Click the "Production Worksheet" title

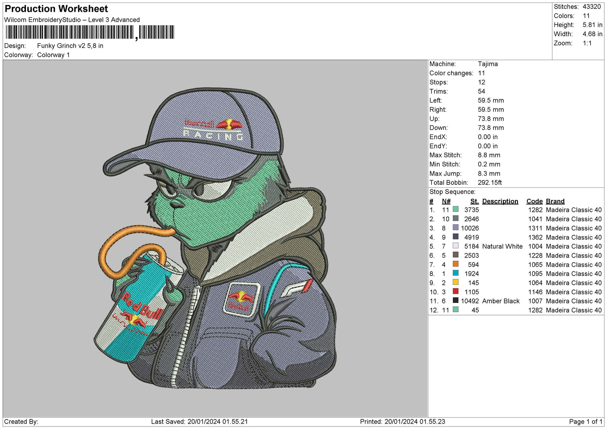tap(56, 9)
